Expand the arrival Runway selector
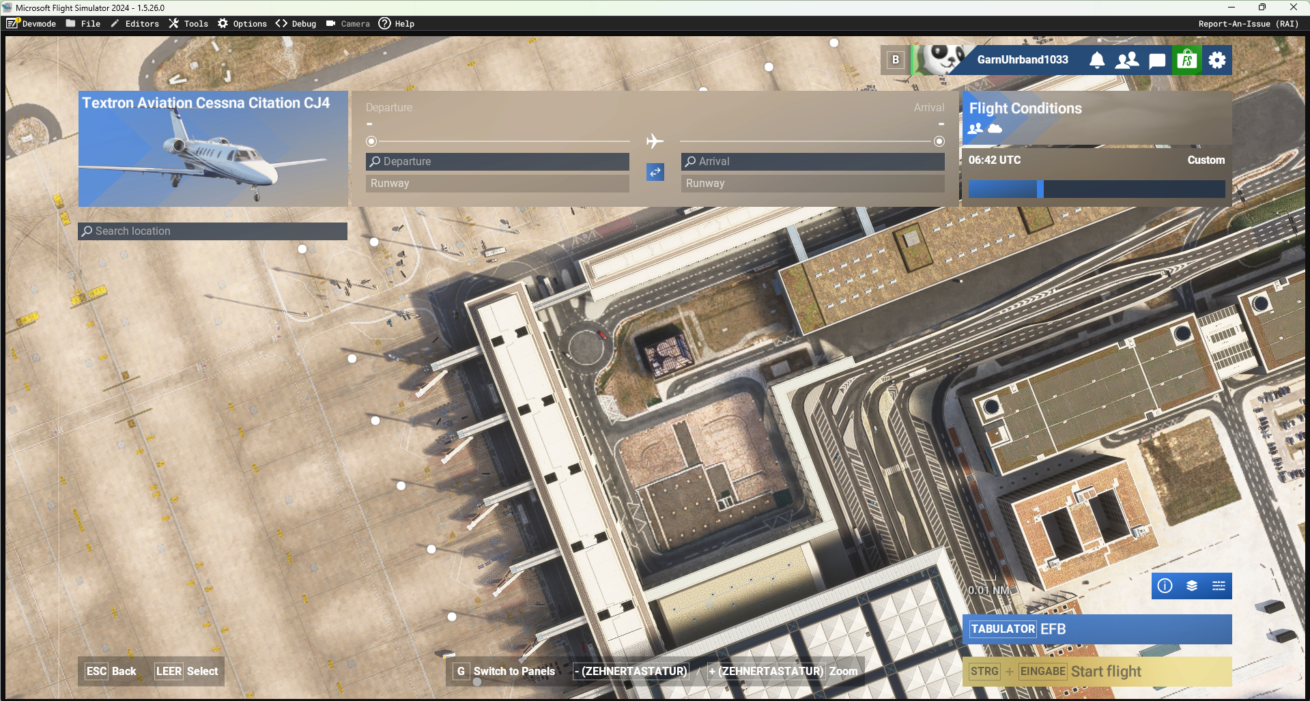The height and width of the screenshot is (701, 1310). [x=812, y=184]
